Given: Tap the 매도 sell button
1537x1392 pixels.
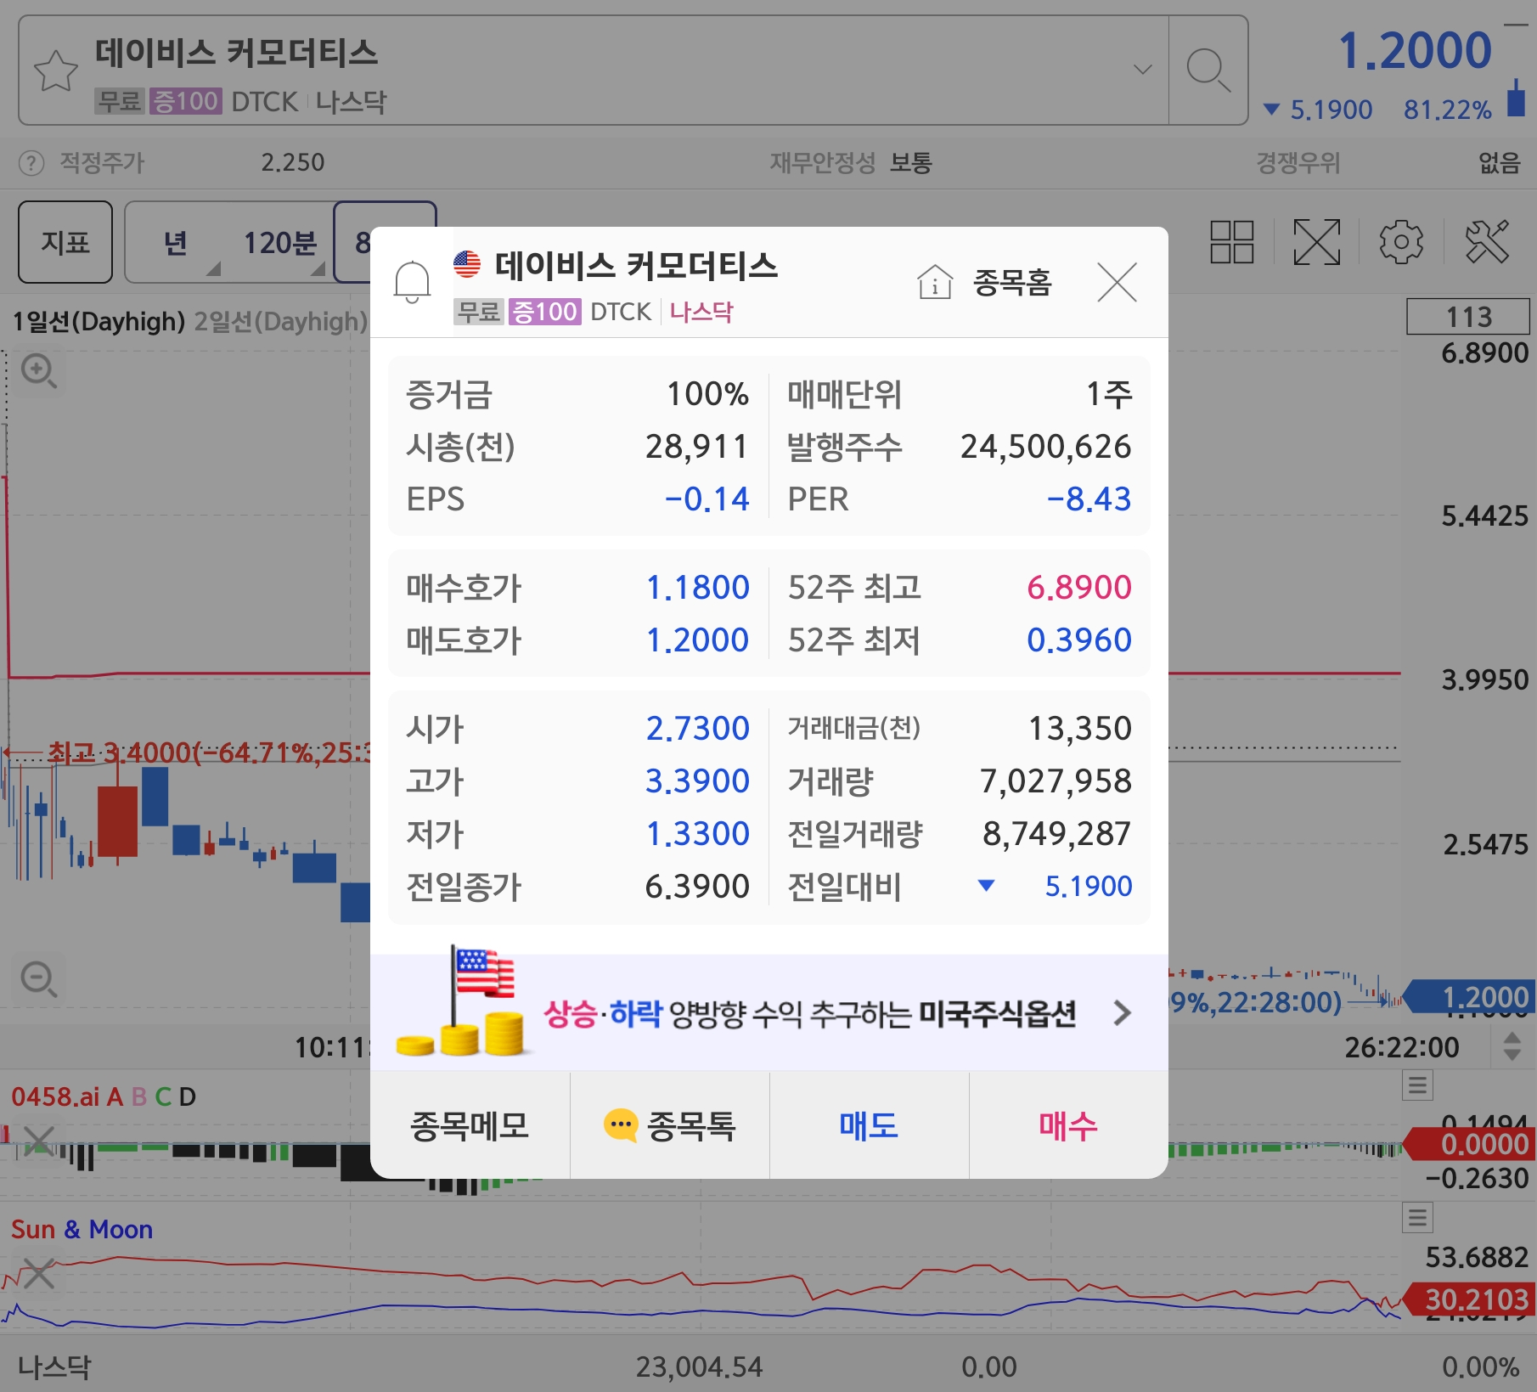Looking at the screenshot, I should click(869, 1124).
